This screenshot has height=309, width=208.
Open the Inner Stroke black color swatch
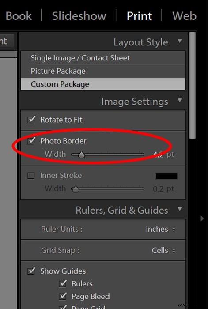tap(166, 176)
